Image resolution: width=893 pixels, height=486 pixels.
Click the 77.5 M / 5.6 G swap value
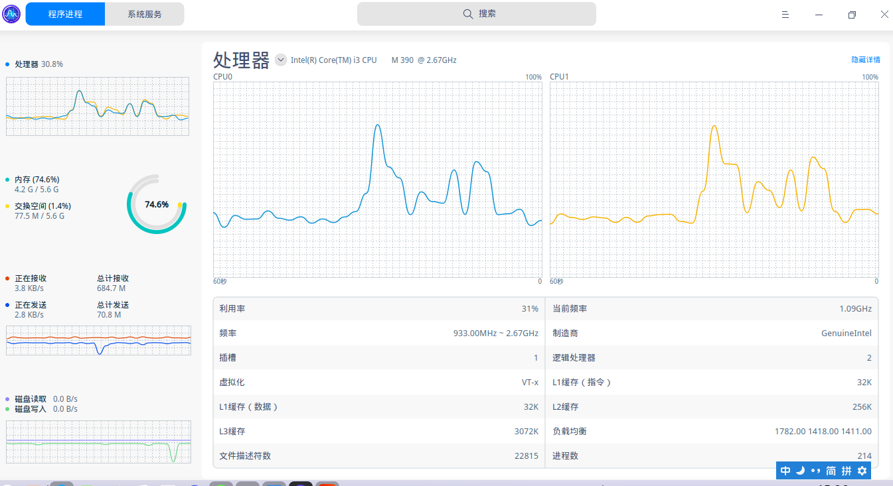coord(39,216)
